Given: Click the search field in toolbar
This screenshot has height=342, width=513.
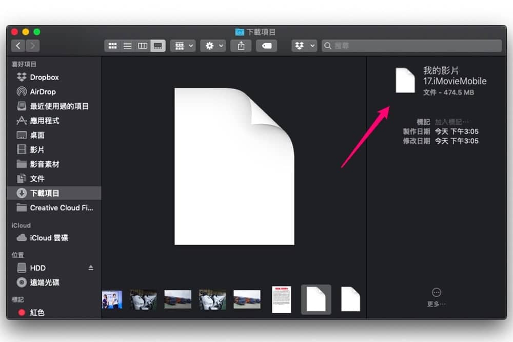Looking at the screenshot, I should 411,46.
